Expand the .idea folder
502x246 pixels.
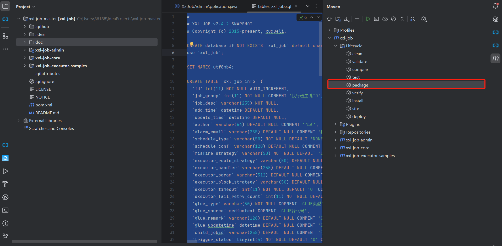pos(25,34)
